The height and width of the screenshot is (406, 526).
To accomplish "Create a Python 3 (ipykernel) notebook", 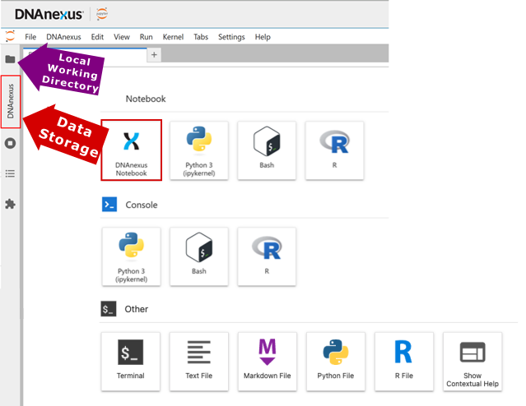I will (199, 150).
